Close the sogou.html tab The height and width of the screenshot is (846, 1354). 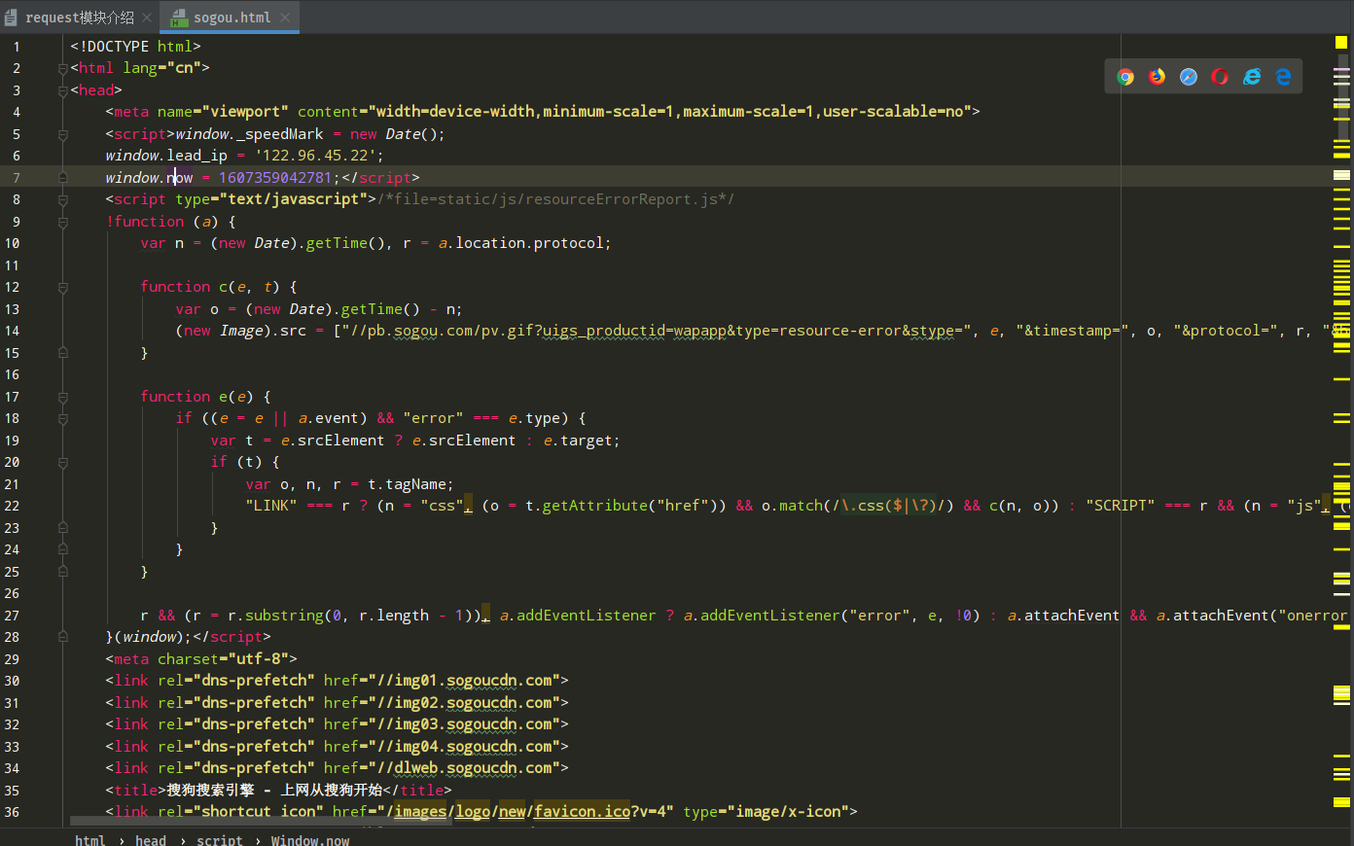(x=285, y=18)
